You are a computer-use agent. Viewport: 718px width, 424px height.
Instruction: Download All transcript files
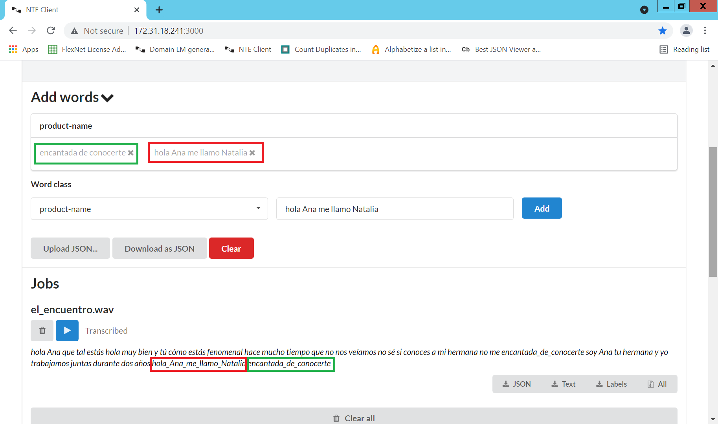point(657,384)
